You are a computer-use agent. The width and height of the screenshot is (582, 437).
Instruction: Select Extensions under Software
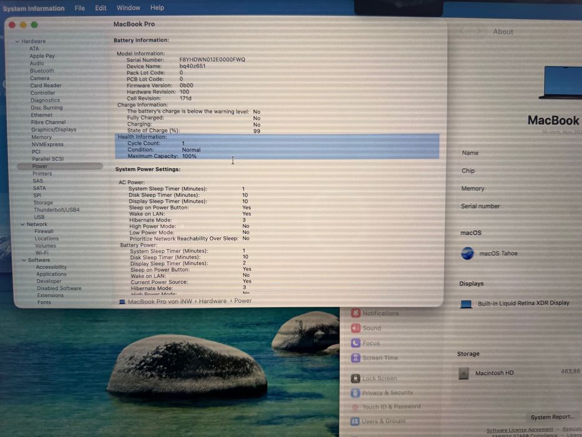coord(50,295)
